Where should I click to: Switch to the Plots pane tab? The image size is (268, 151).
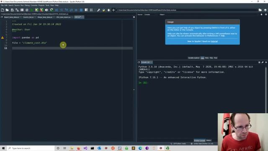click(207, 58)
